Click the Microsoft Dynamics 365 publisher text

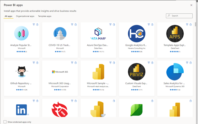175,86
